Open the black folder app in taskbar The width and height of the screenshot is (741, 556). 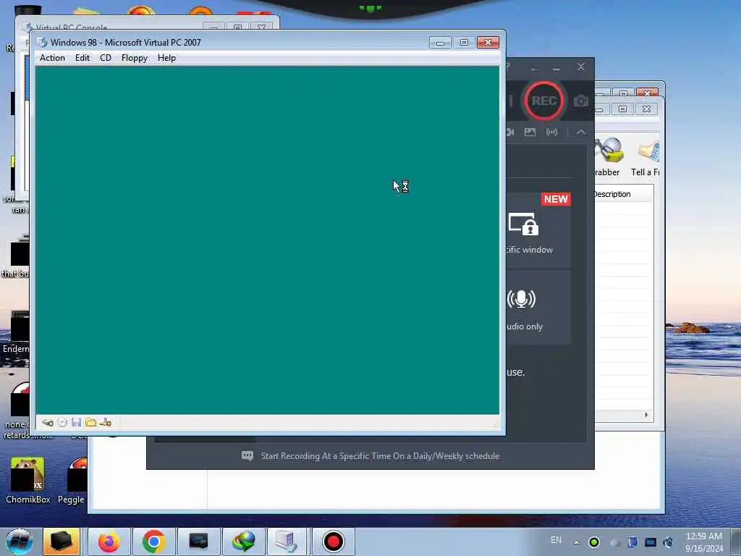(x=62, y=542)
